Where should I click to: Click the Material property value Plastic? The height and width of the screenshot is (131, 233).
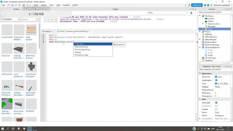(x=218, y=87)
